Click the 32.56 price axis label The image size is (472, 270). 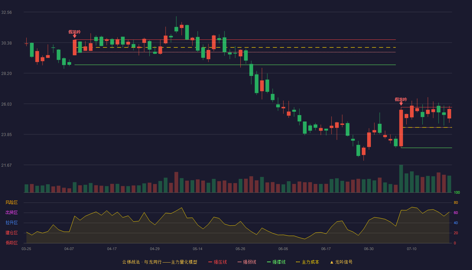[x=6, y=12]
